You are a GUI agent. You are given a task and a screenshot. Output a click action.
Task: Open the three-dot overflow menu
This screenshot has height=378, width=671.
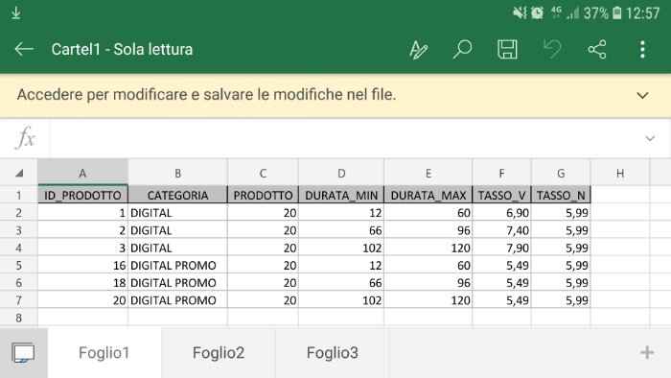(x=642, y=49)
